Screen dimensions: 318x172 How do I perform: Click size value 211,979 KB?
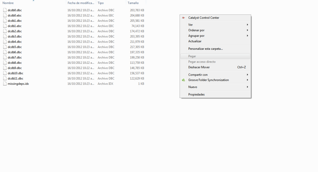click(137, 42)
